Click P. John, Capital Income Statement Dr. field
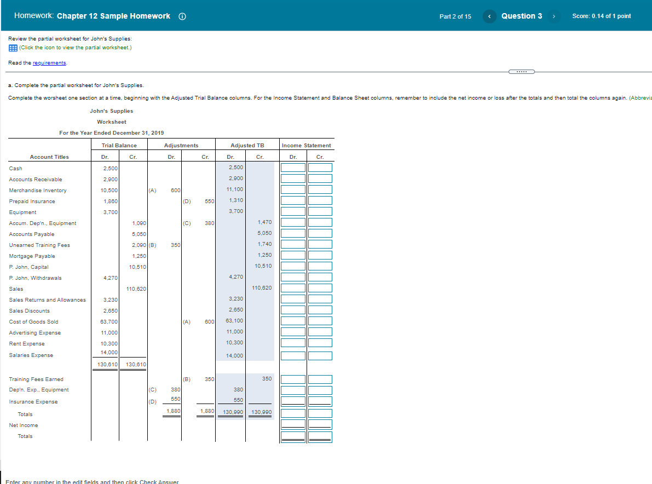Image resolution: width=652 pixels, height=484 pixels. coord(293,266)
